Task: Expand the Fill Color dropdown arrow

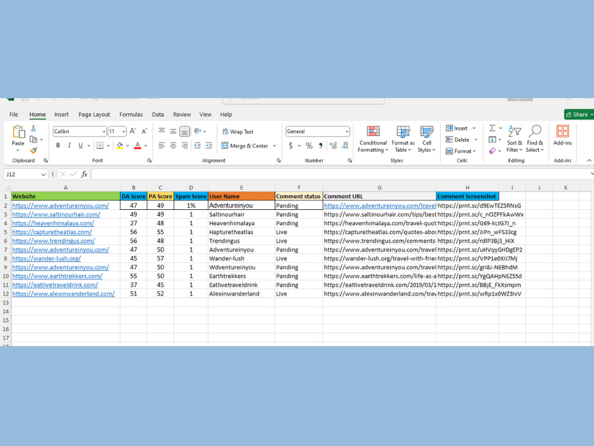Action: 128,146
